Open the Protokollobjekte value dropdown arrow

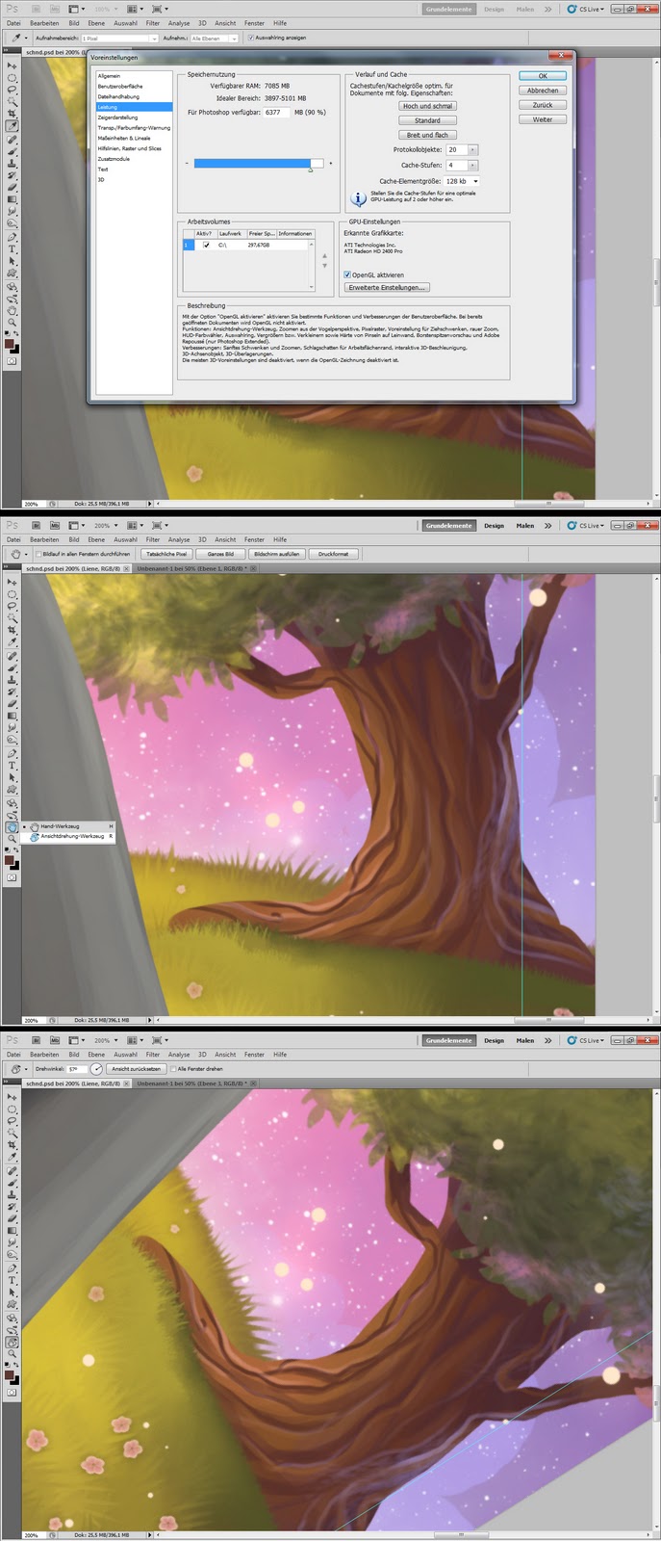[x=472, y=150]
